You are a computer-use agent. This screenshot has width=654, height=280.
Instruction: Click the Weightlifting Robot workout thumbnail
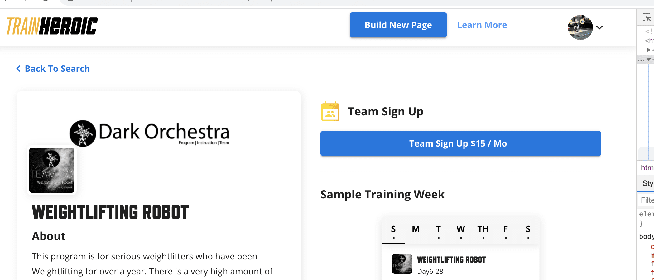tap(402, 264)
